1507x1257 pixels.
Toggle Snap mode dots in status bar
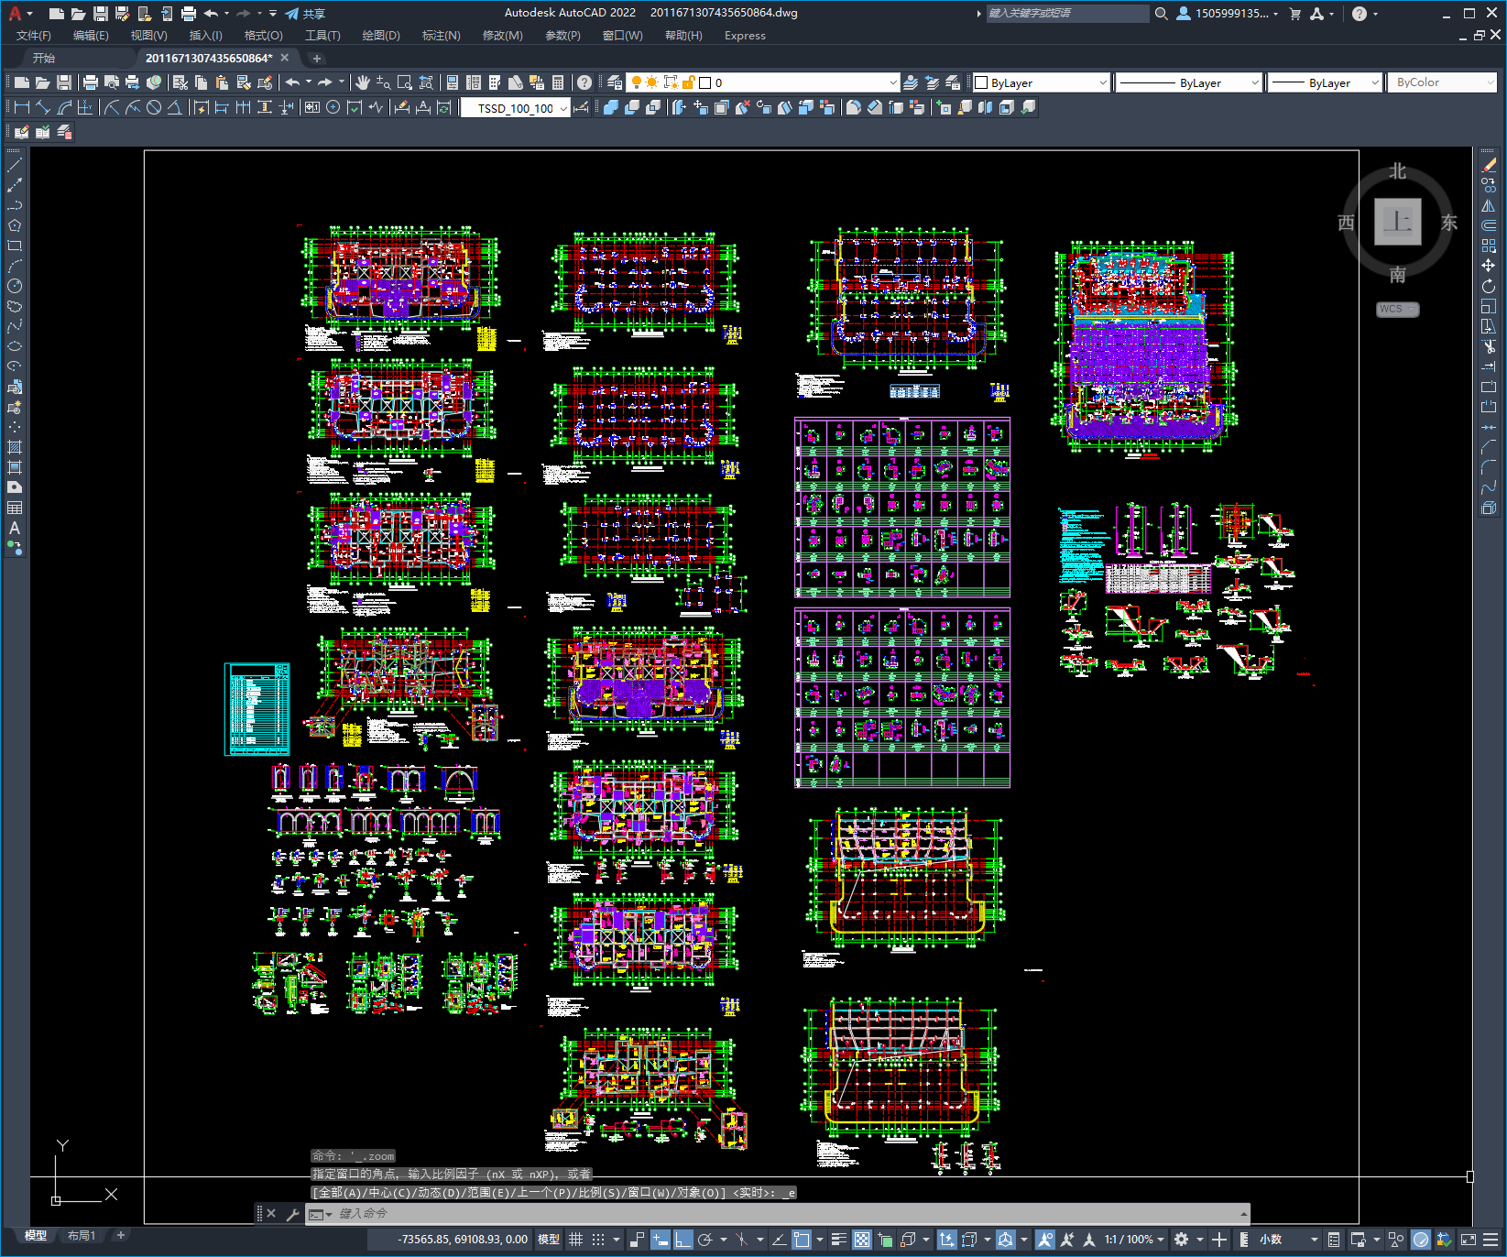(x=598, y=1240)
